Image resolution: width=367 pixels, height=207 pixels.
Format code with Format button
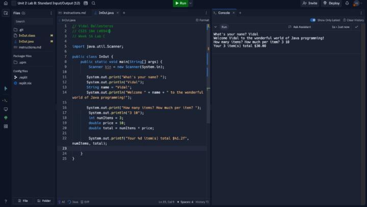pos(202,20)
